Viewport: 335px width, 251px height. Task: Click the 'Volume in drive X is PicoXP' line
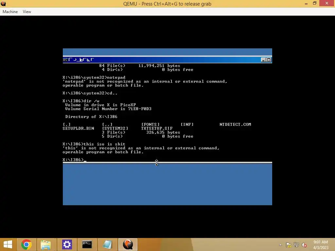[100, 105]
